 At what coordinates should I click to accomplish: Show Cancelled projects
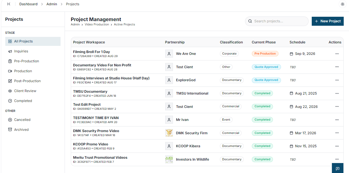tap(33, 120)
